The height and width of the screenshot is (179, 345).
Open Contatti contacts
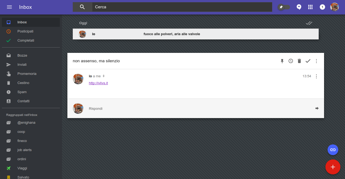[31, 101]
